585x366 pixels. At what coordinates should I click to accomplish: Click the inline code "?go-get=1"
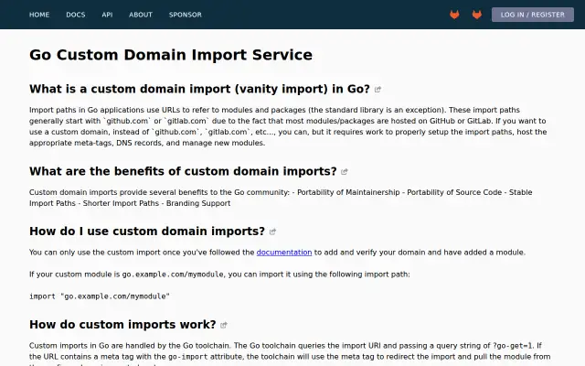point(514,346)
